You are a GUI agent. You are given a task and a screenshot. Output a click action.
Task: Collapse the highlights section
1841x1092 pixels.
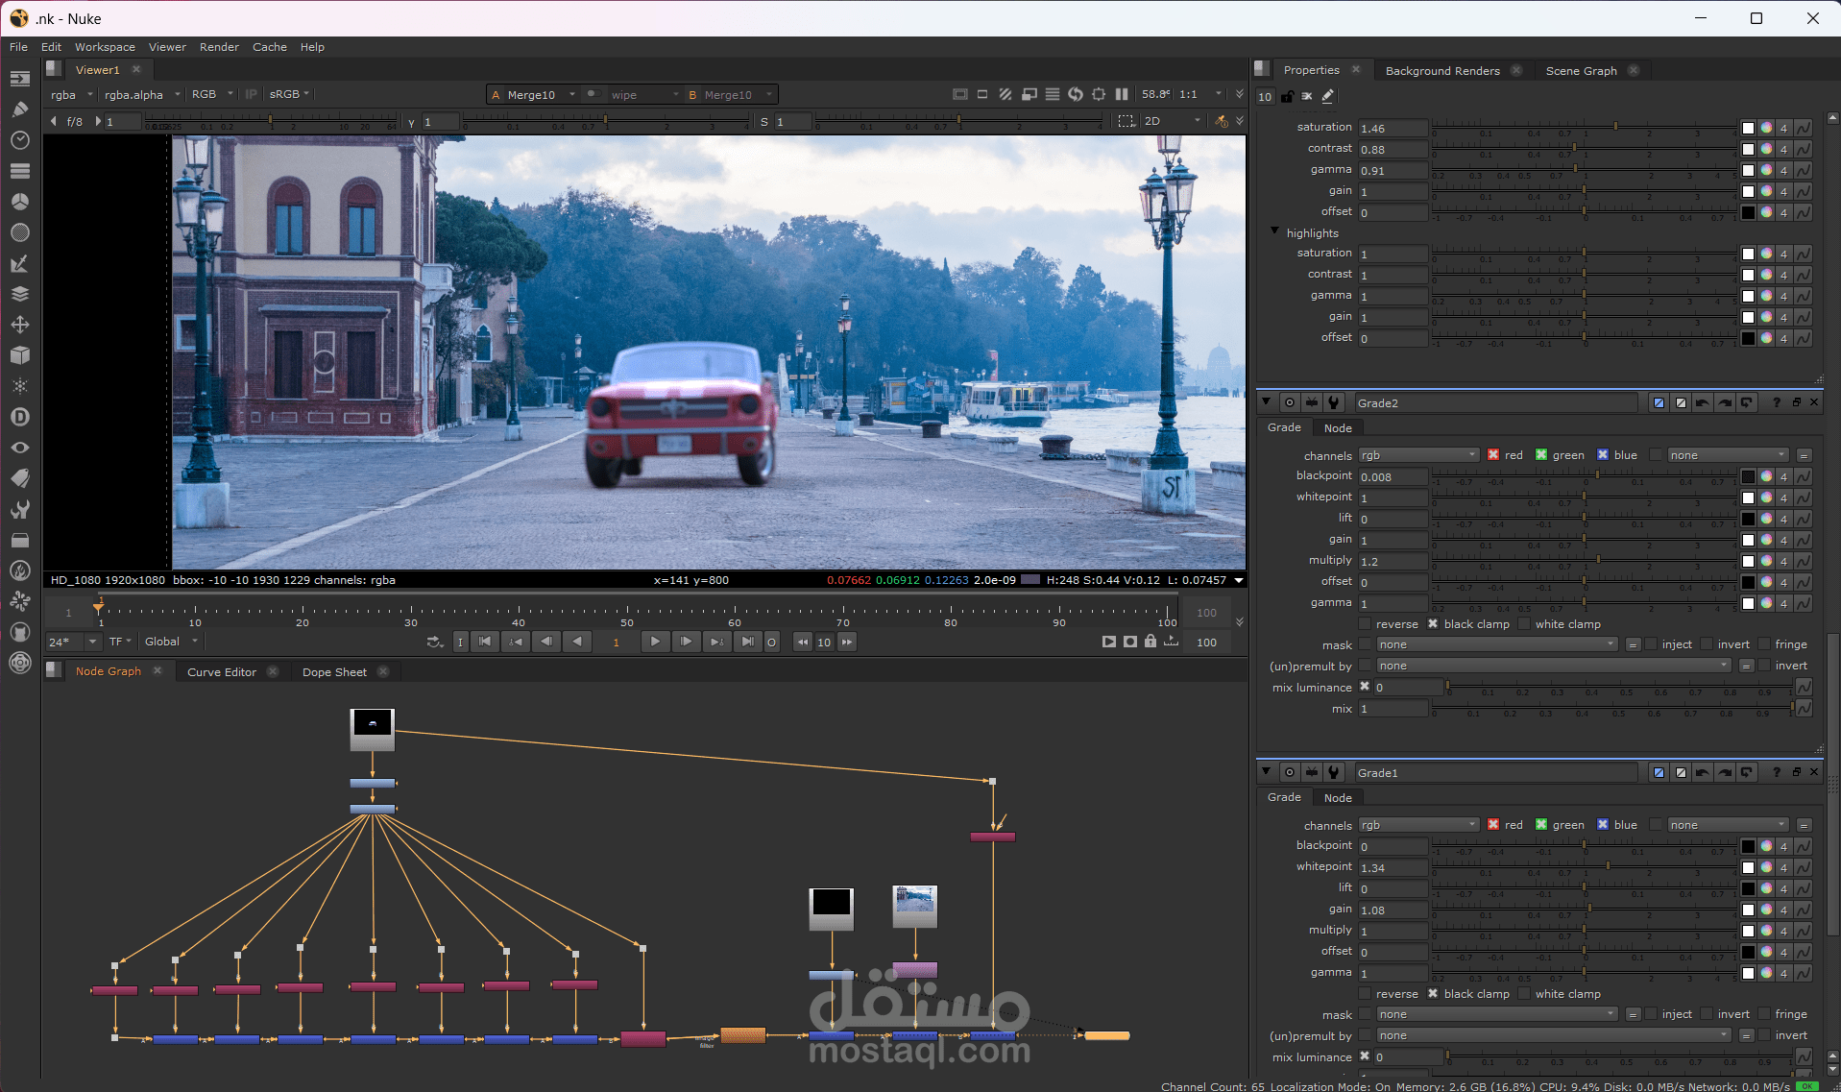tap(1274, 231)
